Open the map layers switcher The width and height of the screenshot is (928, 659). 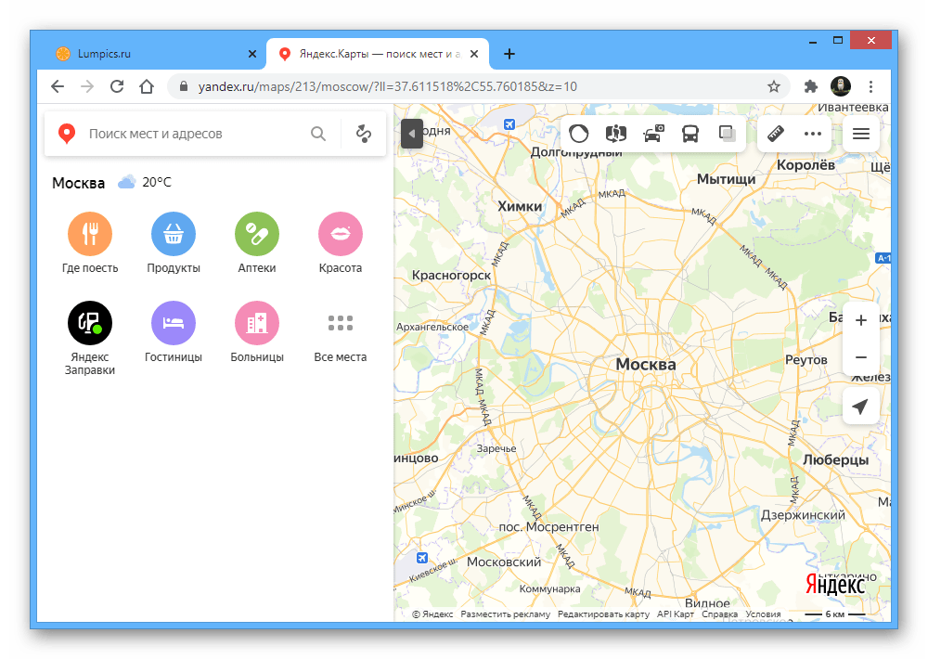[x=727, y=134]
